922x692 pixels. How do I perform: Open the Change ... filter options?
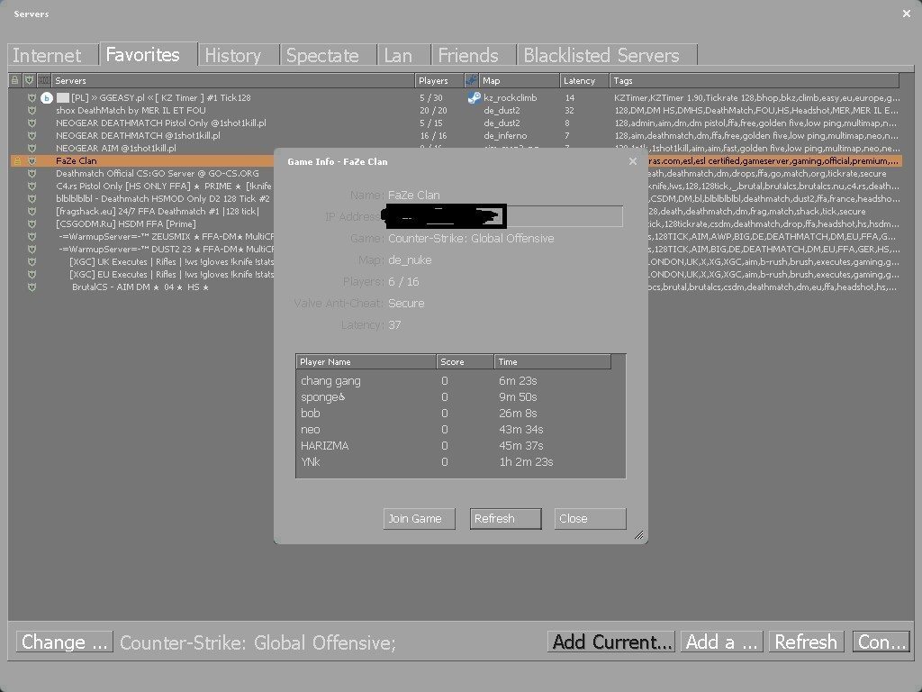click(x=63, y=642)
